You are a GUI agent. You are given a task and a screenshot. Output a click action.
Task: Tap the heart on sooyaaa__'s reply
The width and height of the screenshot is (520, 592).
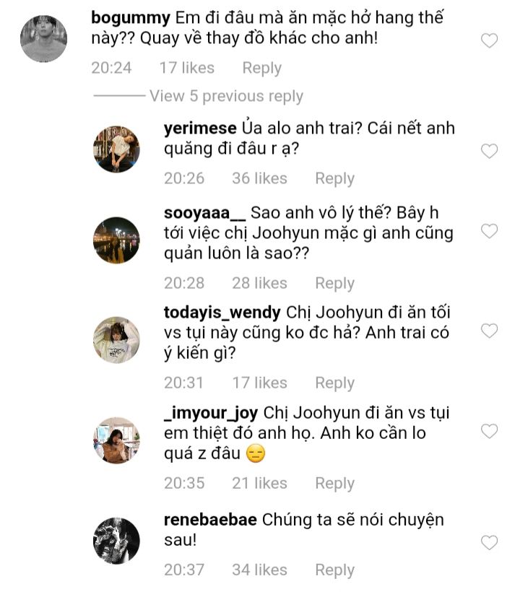[489, 232]
